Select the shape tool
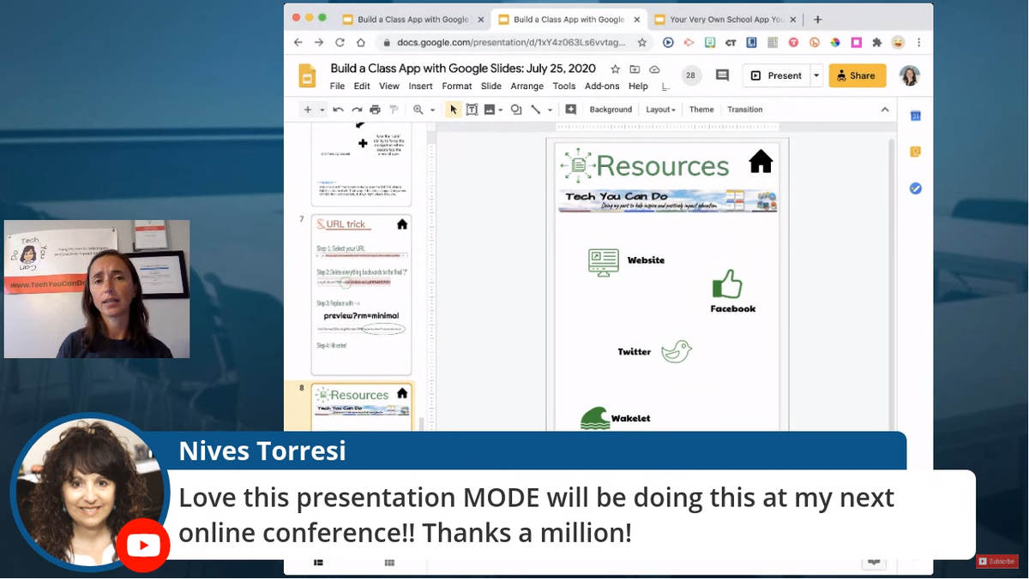The width and height of the screenshot is (1029, 579). point(516,110)
